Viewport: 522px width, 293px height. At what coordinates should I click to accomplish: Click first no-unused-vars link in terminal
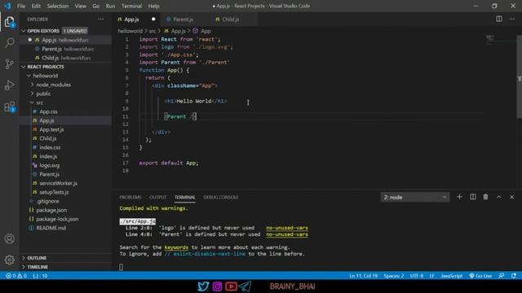point(287,228)
